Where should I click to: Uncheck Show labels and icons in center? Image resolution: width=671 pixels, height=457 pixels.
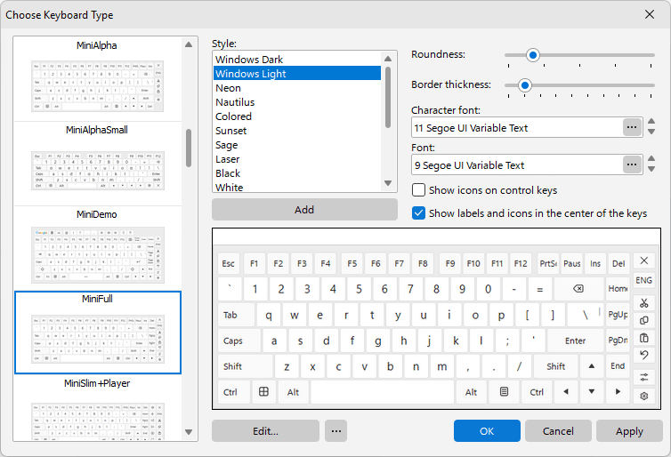418,212
